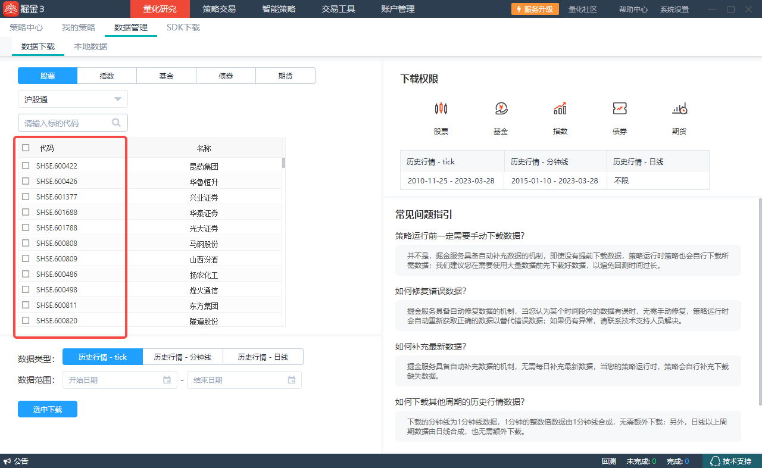Image resolution: width=762 pixels, height=468 pixels.
Task: Toggle the select-all 代码 header checkbox
Action: pos(26,148)
